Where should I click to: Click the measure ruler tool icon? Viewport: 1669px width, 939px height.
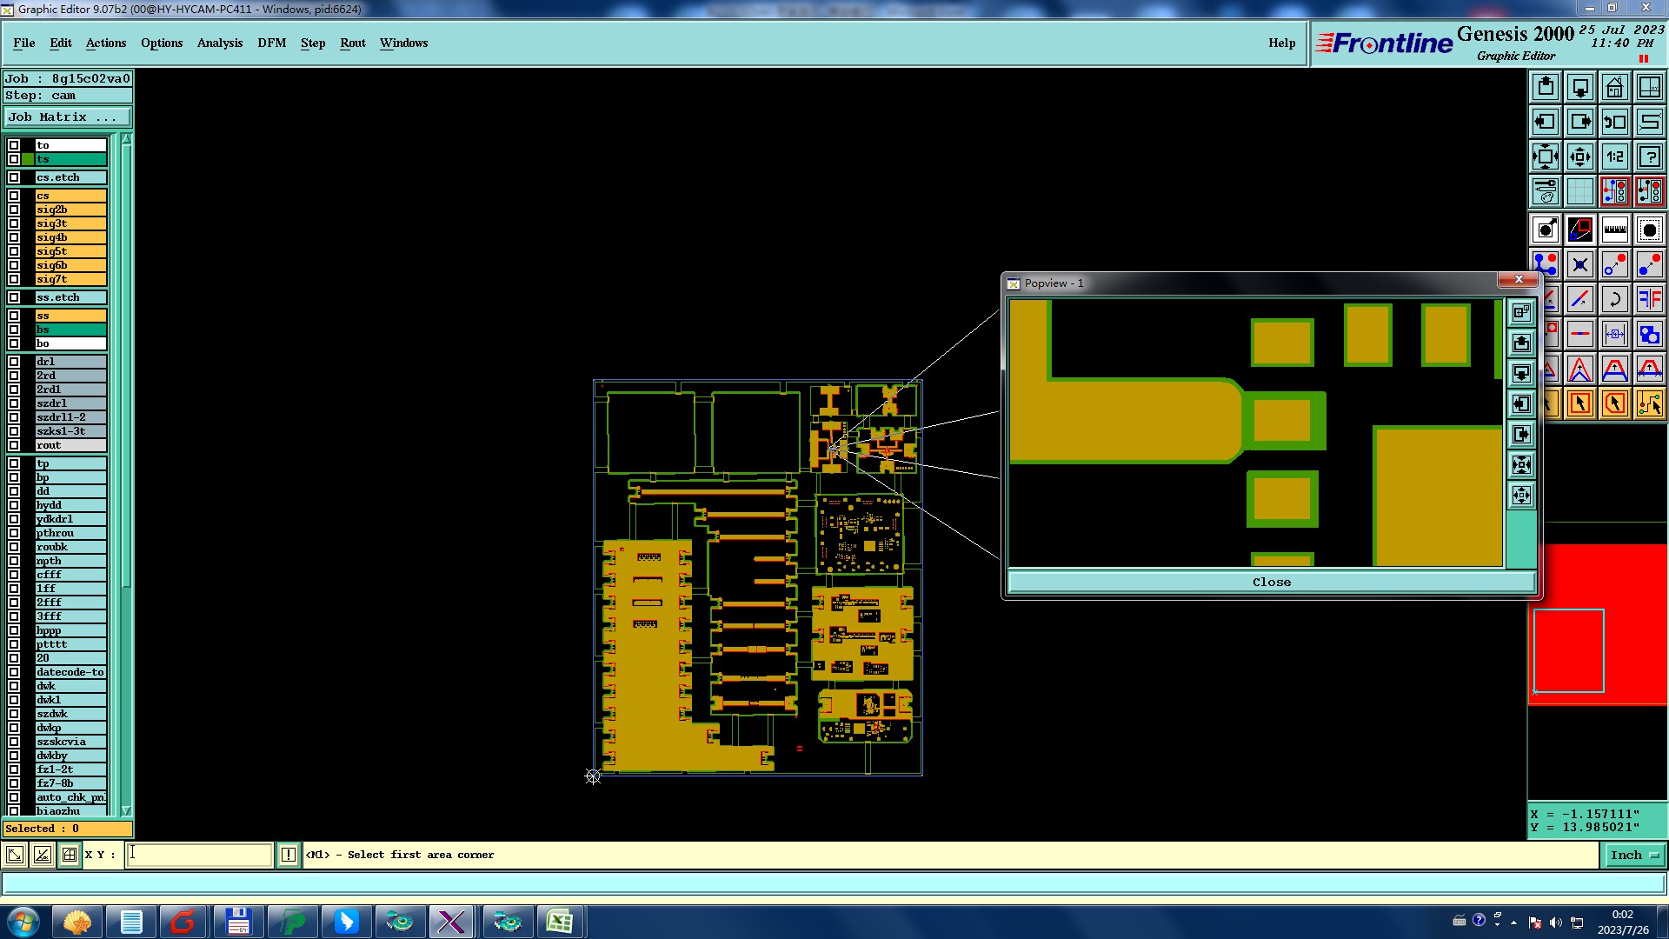coord(1614,230)
